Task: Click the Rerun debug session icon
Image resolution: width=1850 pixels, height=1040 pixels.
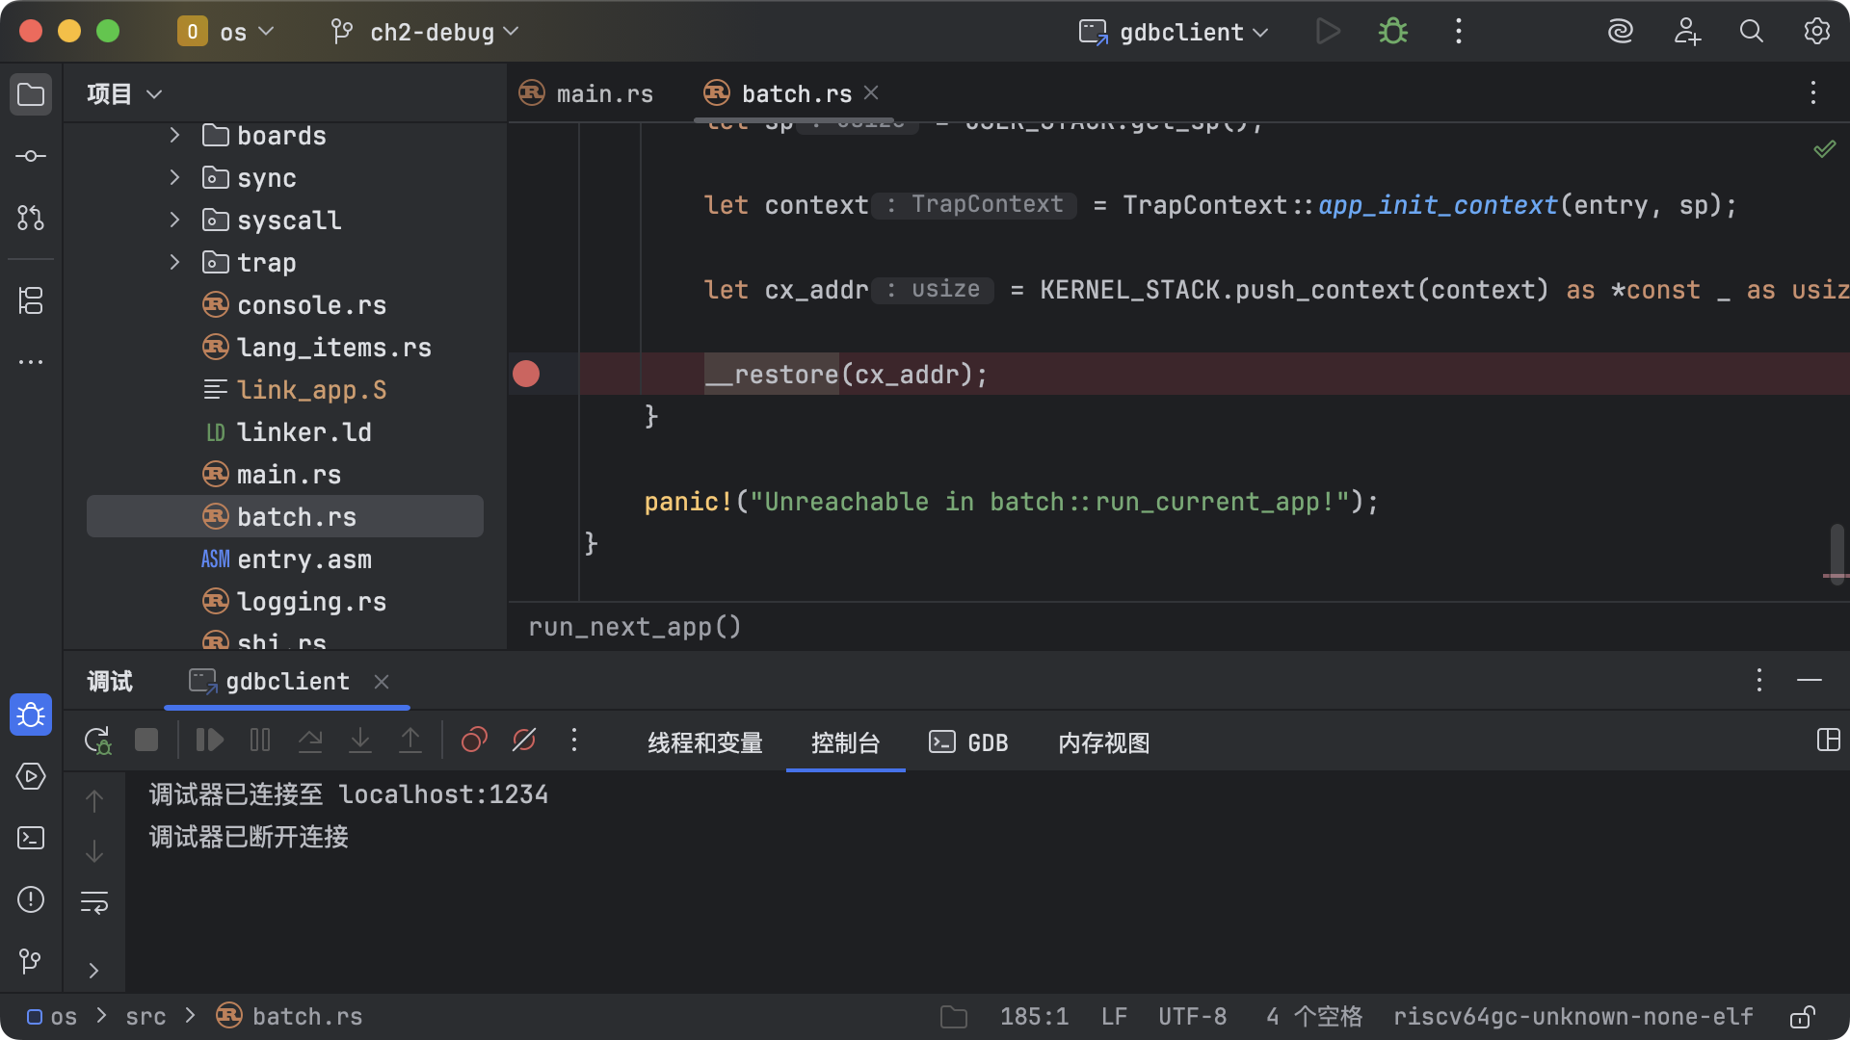Action: [x=97, y=740]
